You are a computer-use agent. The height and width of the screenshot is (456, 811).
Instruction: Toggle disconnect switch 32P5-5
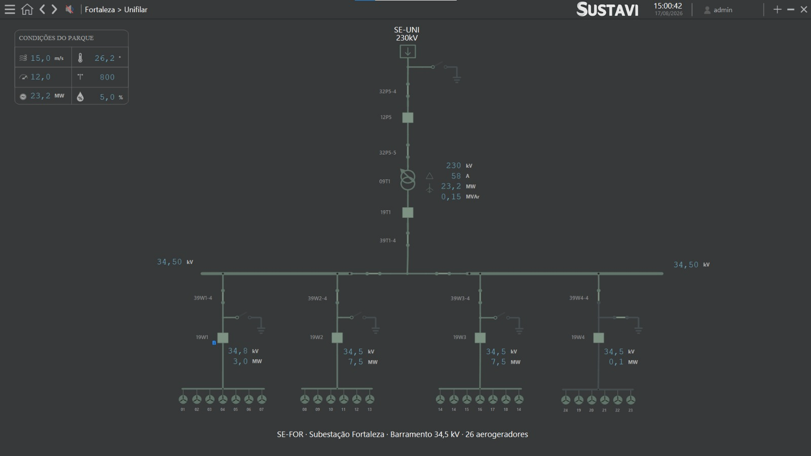(x=408, y=151)
